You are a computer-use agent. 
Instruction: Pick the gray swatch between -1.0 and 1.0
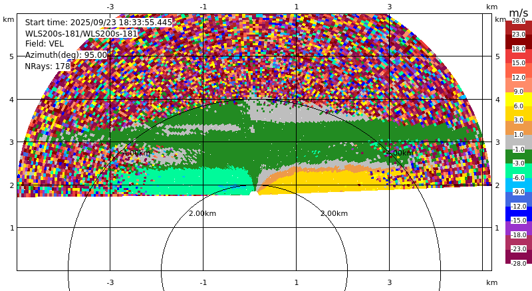click(x=519, y=142)
